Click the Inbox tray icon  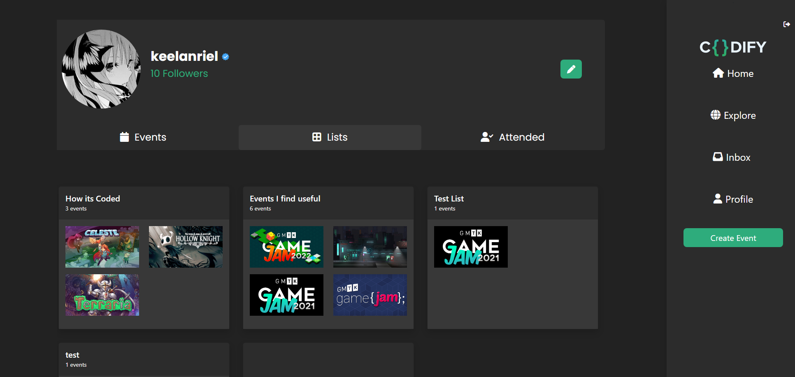718,157
